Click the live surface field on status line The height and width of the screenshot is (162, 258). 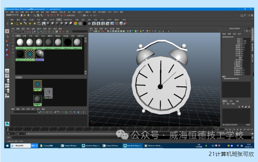tap(73, 15)
